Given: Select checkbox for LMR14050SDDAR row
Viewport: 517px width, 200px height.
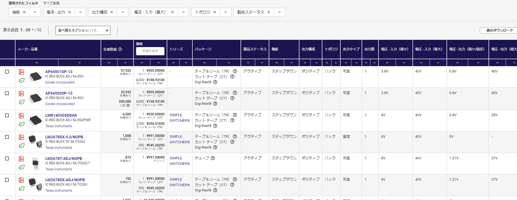Looking at the screenshot, I should pos(7,115).
